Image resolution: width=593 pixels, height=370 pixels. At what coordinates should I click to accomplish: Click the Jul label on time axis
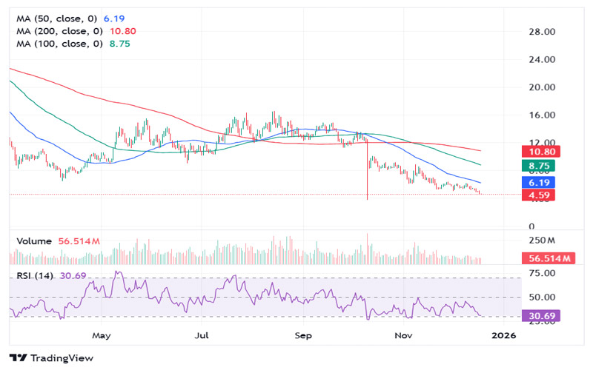(x=202, y=335)
